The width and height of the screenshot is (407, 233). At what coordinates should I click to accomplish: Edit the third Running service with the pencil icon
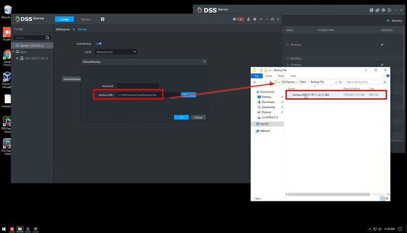[382, 65]
